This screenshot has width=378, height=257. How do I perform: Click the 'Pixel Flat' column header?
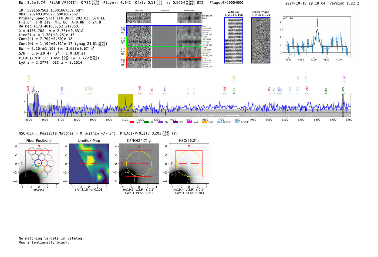164,11
